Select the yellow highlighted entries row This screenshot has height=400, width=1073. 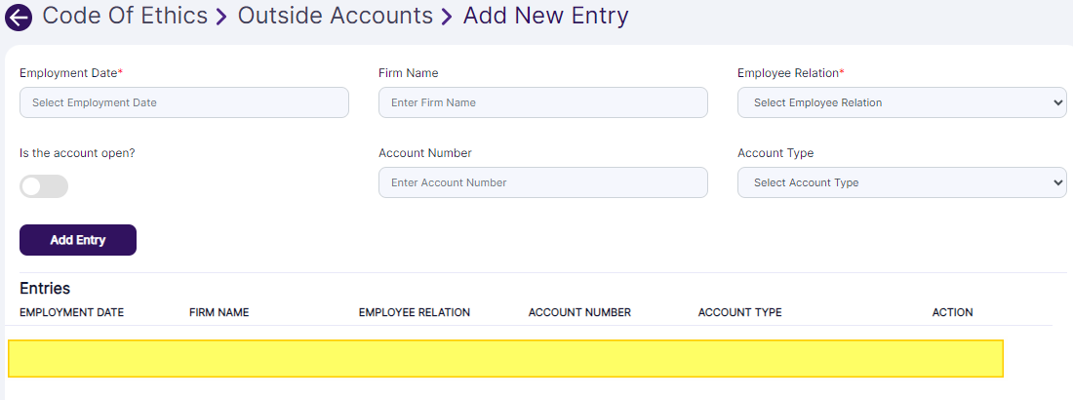point(505,358)
